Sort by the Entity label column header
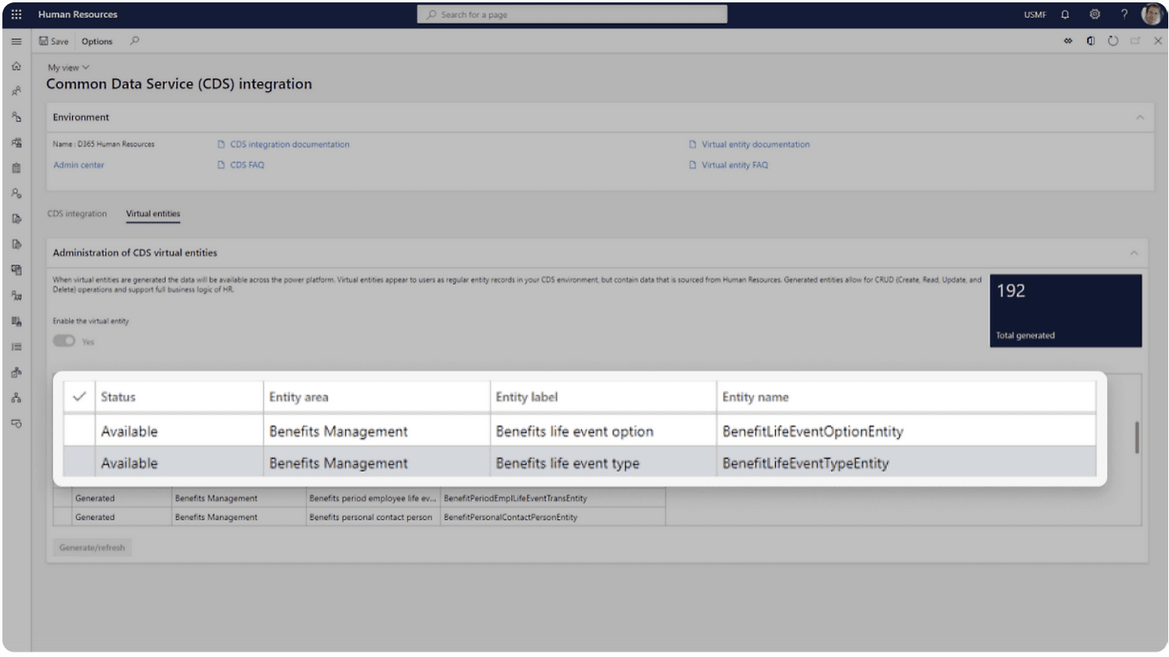 pyautogui.click(x=604, y=396)
